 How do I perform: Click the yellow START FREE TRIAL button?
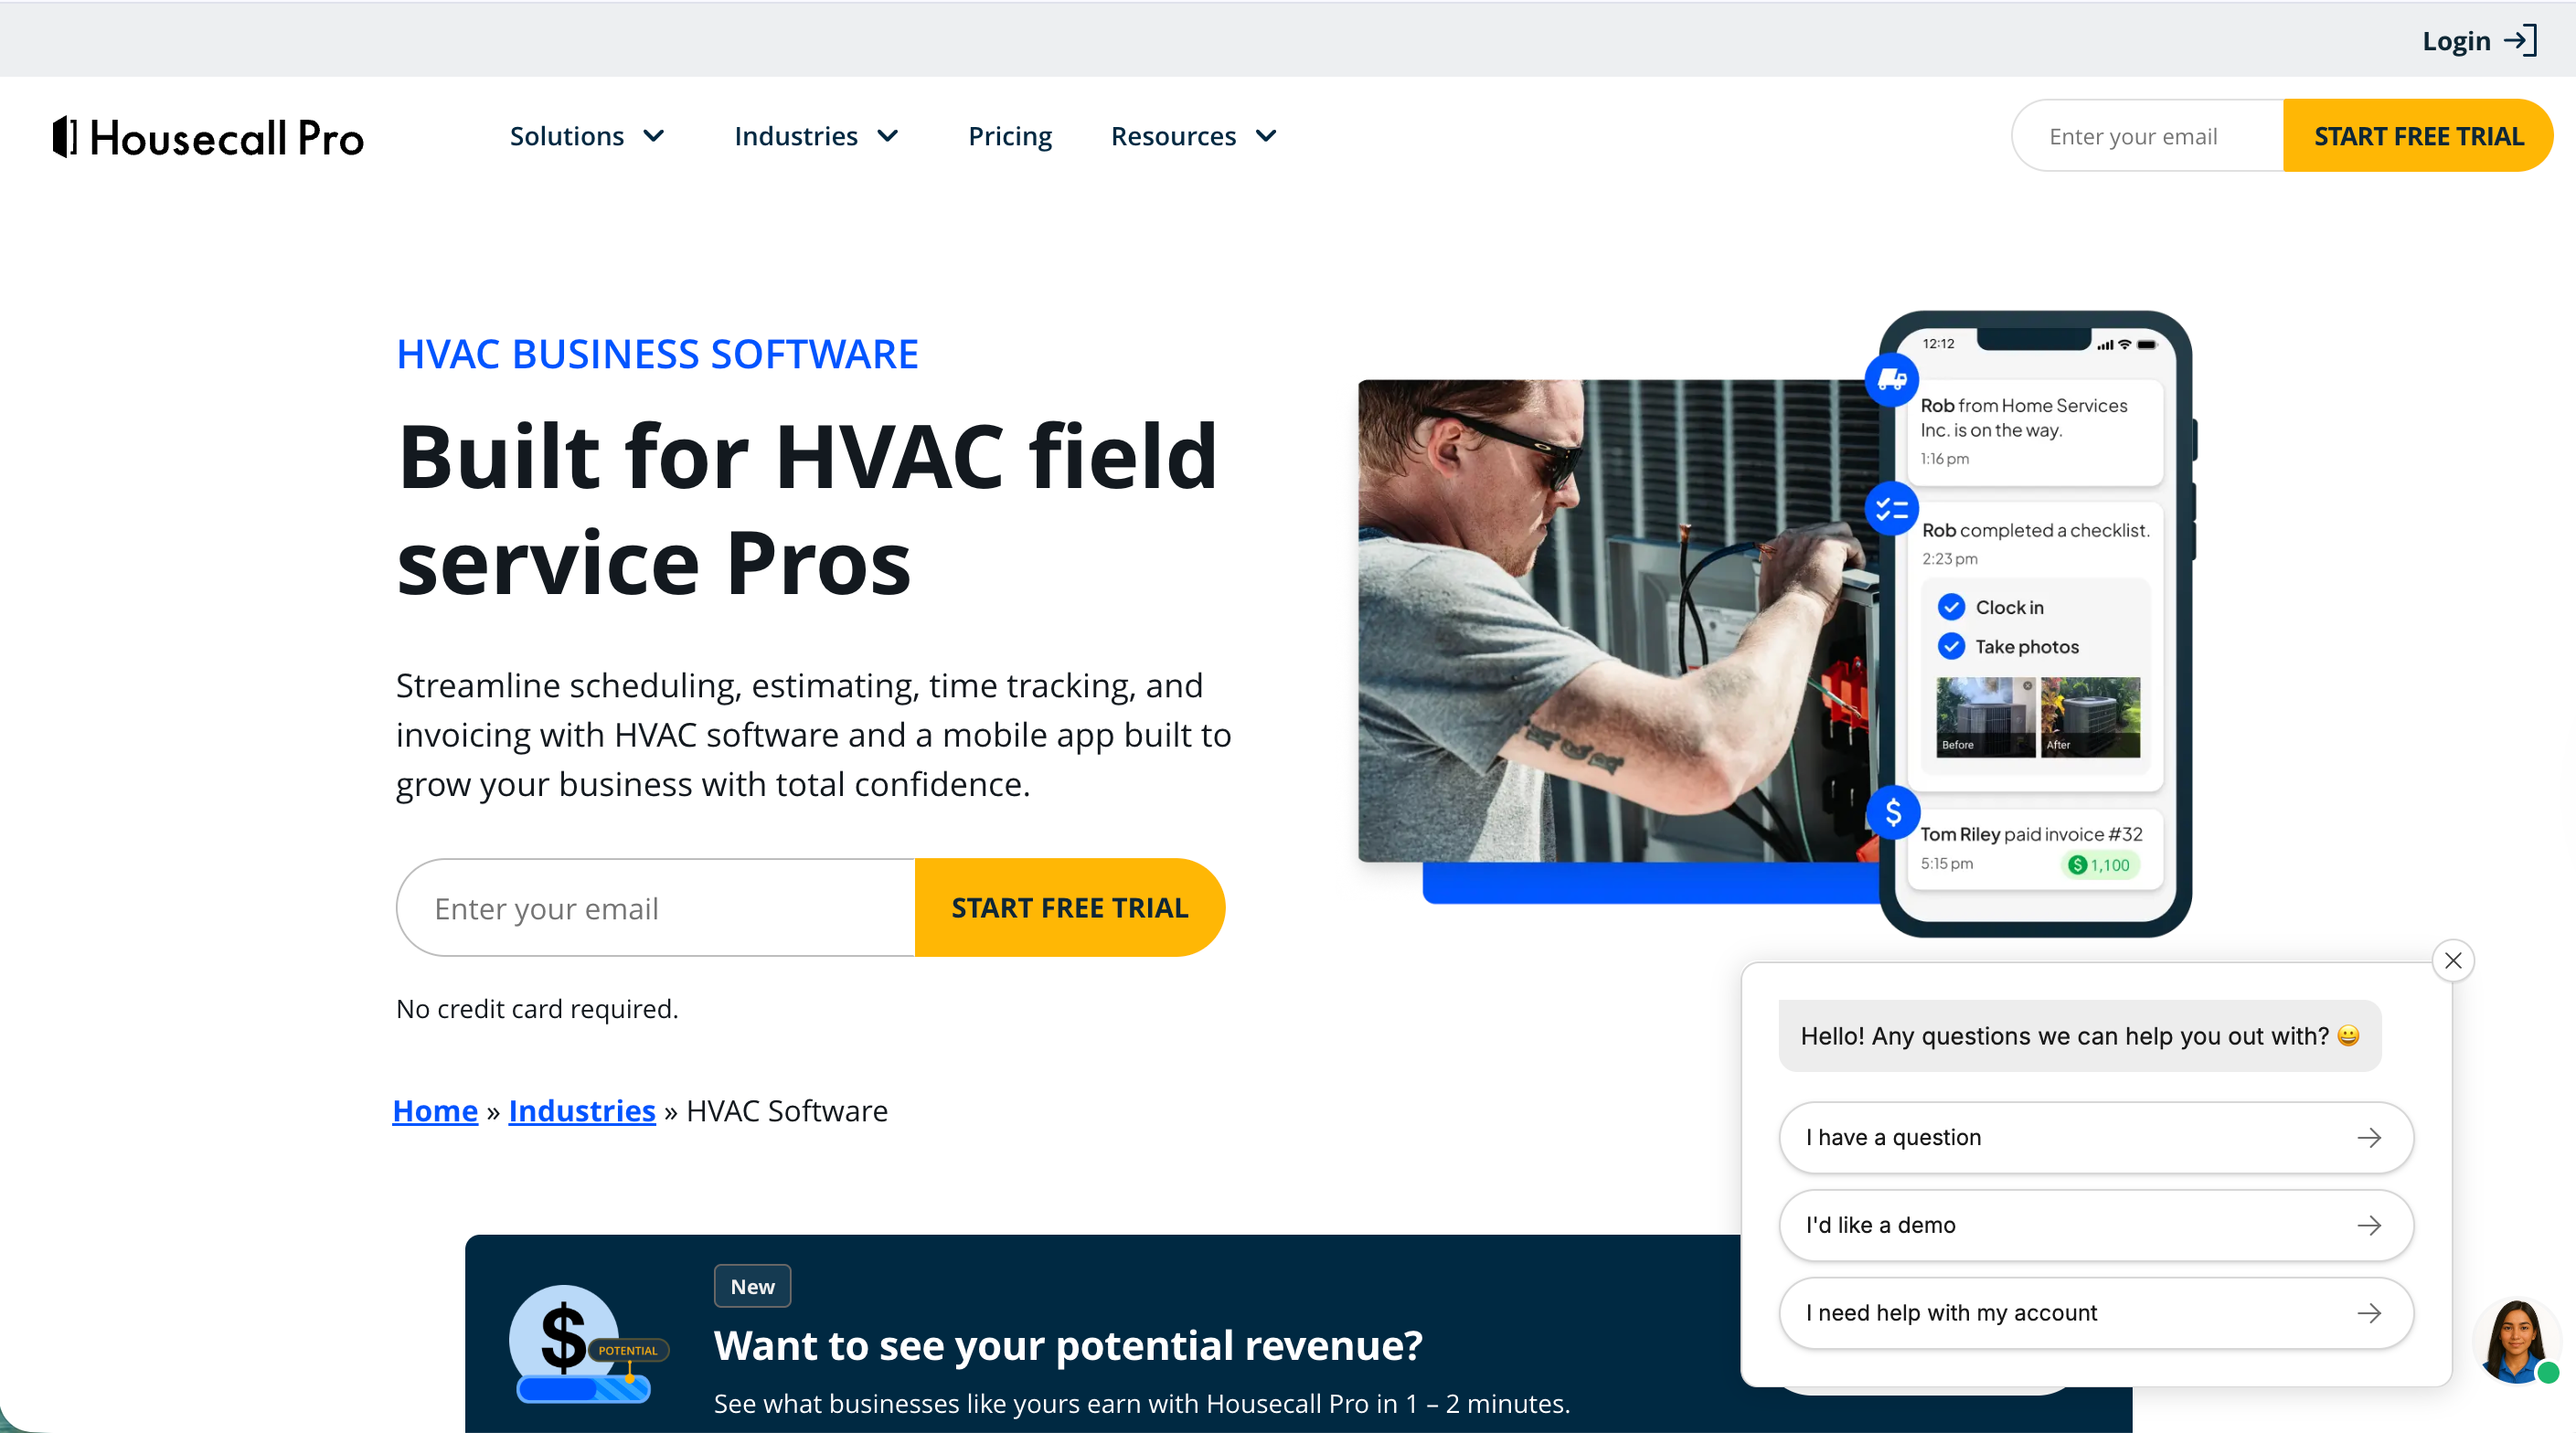pyautogui.click(x=1069, y=907)
